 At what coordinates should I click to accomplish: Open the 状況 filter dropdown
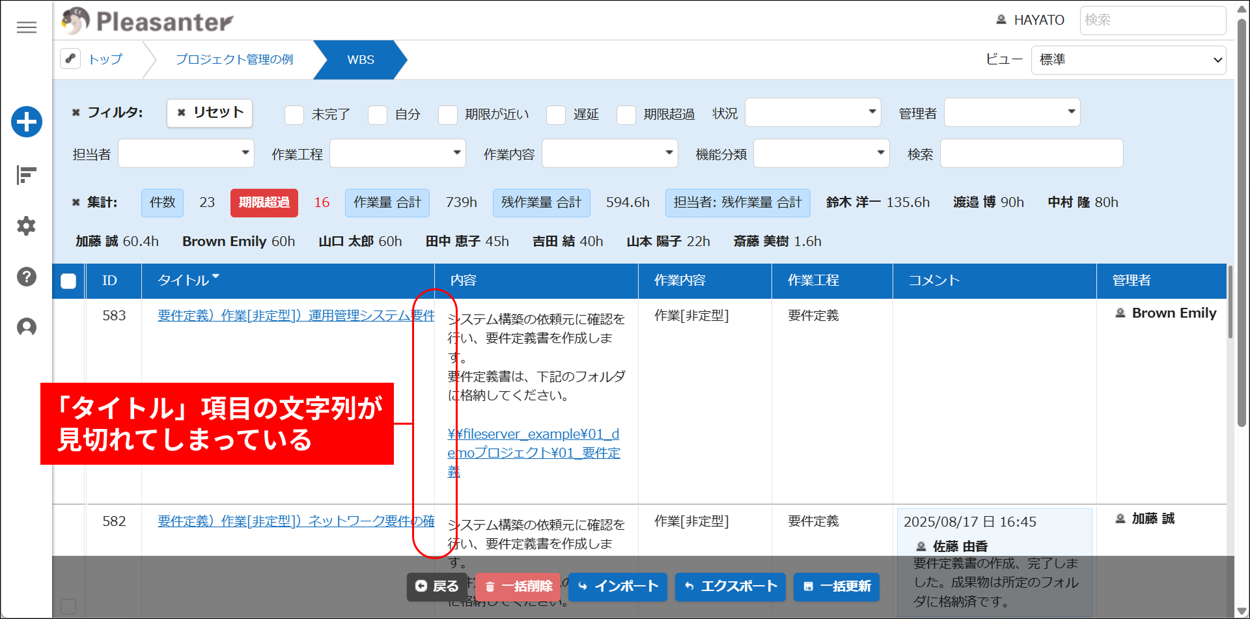(813, 113)
